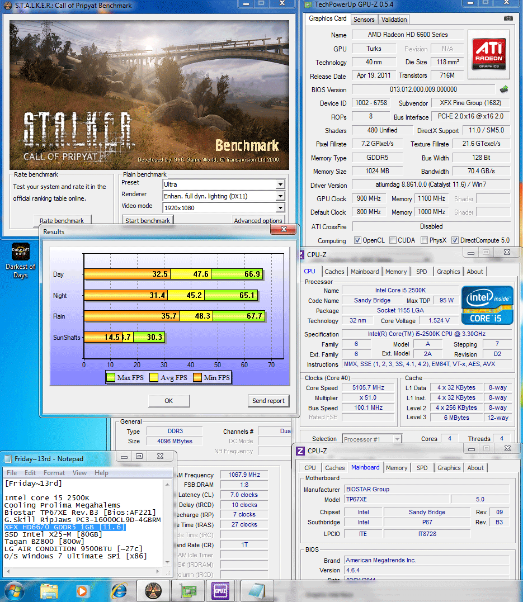Open Notepad File menu
This screenshot has height=602, width=523.
click(x=12, y=473)
